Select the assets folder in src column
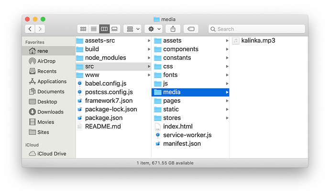The image size is (330, 196). coord(190,40)
